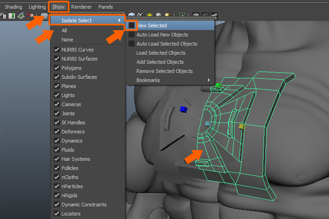
Task: Click the green cube handle on mesh
Action: click(218, 85)
